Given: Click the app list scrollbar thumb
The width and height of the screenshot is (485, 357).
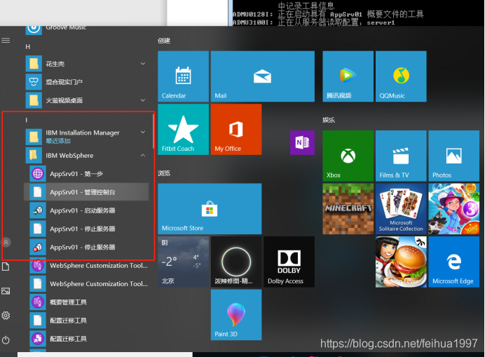Looking at the screenshot, I should (153, 131).
